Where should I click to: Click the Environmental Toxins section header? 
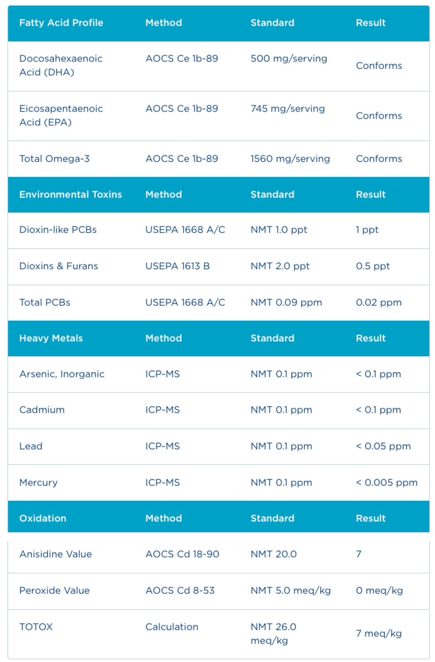71,194
